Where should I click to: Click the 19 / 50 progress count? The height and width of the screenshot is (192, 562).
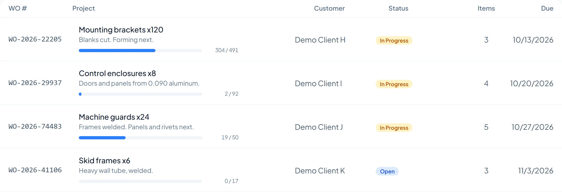pyautogui.click(x=230, y=137)
